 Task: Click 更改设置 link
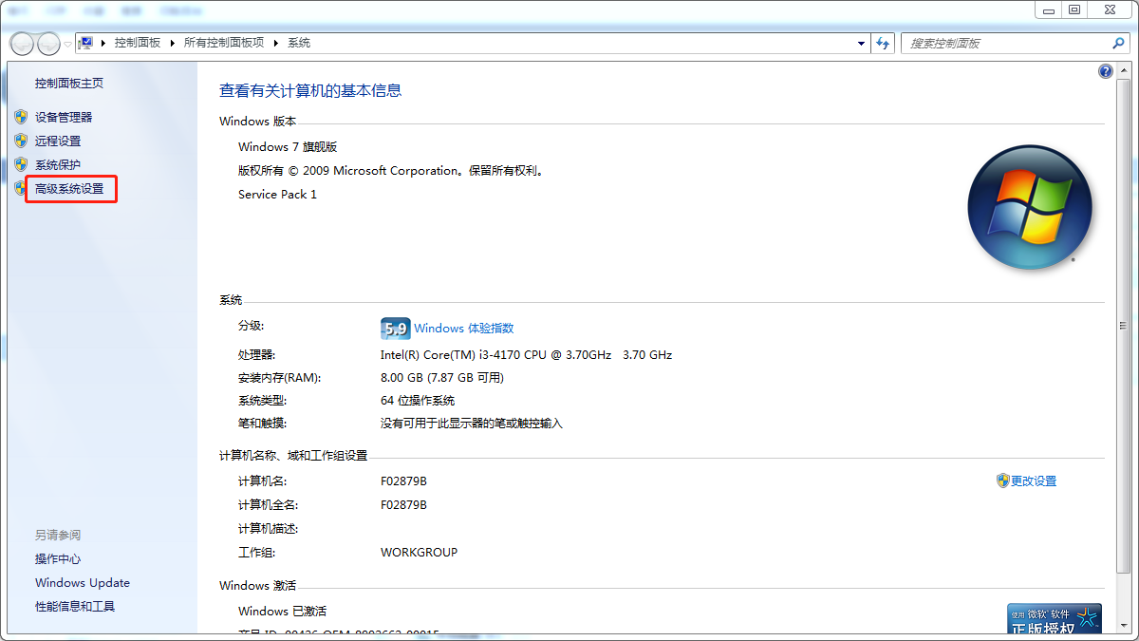pyautogui.click(x=1034, y=481)
